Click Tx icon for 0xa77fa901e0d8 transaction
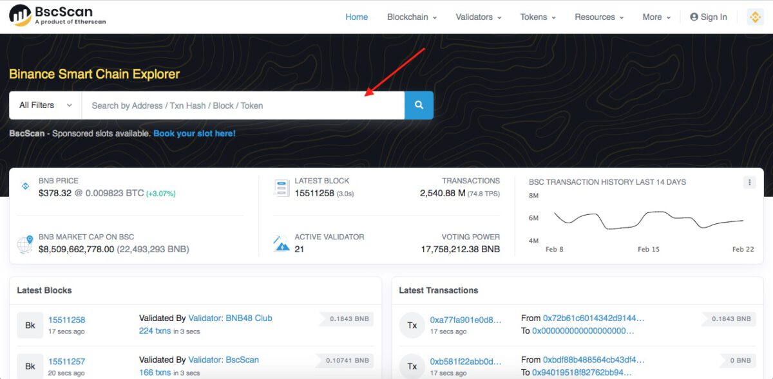Screen dimensions: 773x379 click(412, 326)
